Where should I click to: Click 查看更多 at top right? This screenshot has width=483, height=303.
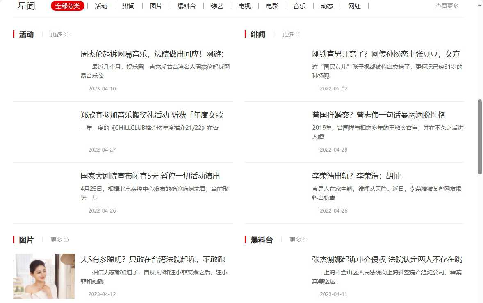(447, 6)
